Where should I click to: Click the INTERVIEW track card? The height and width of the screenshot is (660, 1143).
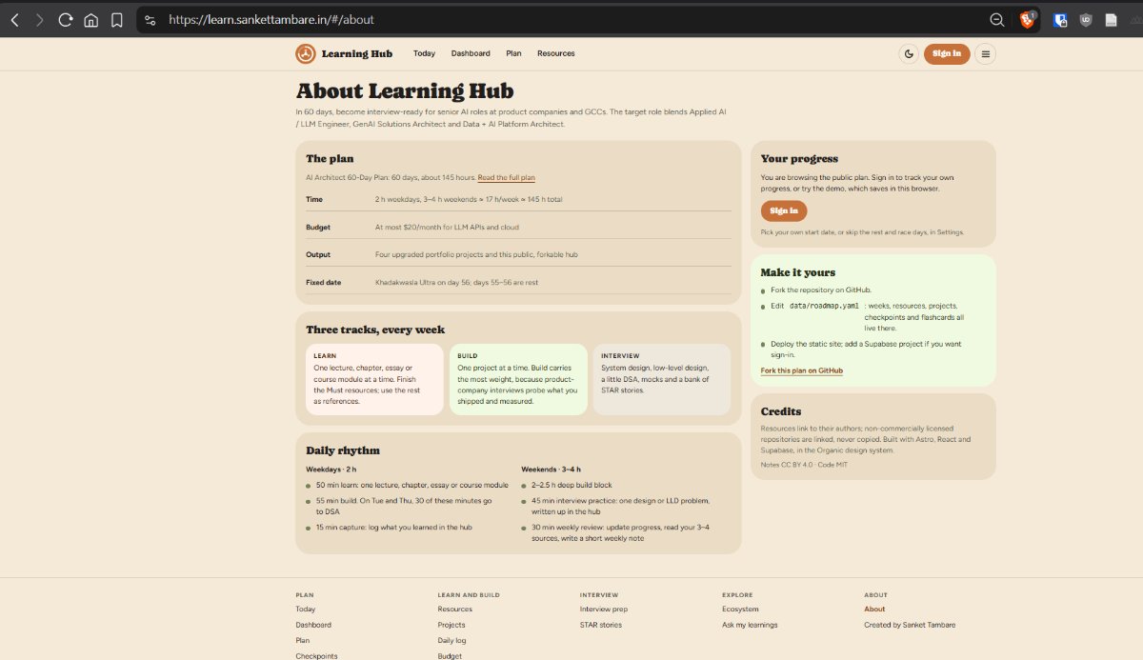click(x=662, y=379)
